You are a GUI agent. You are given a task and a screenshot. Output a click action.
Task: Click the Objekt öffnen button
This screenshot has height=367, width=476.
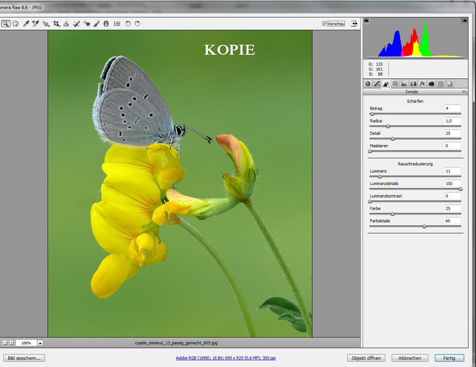coord(366,358)
